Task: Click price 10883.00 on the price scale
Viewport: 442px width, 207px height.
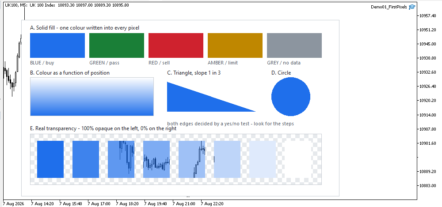Action: [428, 186]
